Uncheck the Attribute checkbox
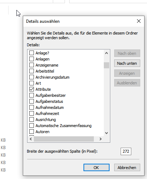 point(31,89)
